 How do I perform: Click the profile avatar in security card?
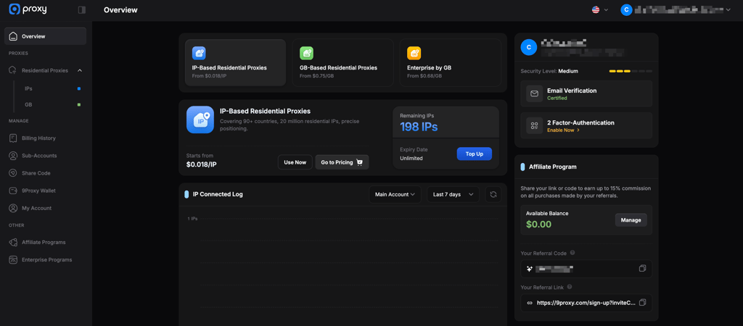pos(529,47)
